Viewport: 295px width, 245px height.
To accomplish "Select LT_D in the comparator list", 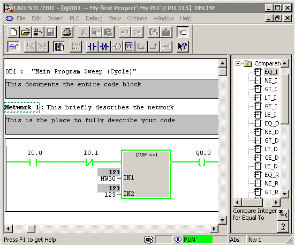I will point(271,149).
